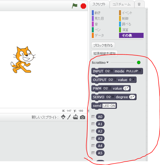Click the A5 reporter block
Image resolution: width=160 pixels, height=165 pixels.
coord(100,153)
